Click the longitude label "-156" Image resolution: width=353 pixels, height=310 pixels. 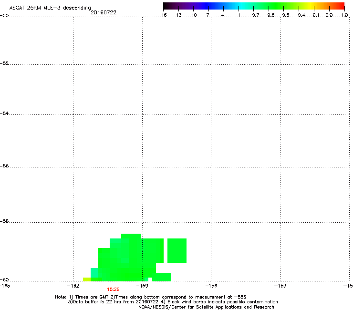[211, 286]
